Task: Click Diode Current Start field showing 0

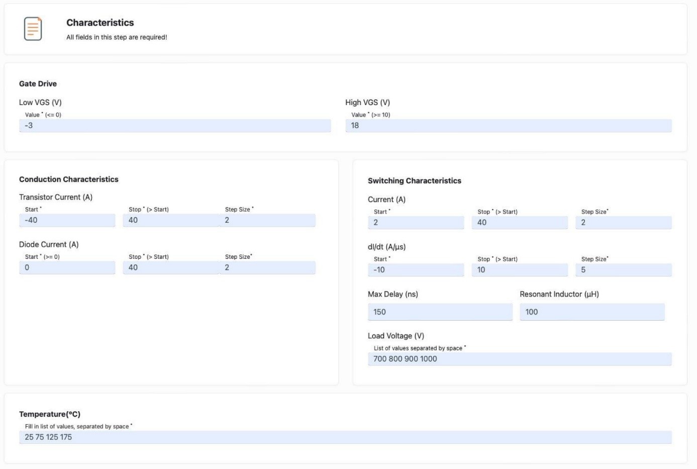Action: (67, 267)
